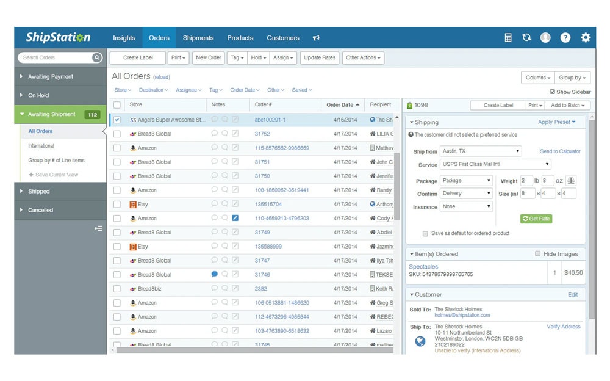
Task: Click internal note pencil icon for order 31750
Action: pos(235,176)
